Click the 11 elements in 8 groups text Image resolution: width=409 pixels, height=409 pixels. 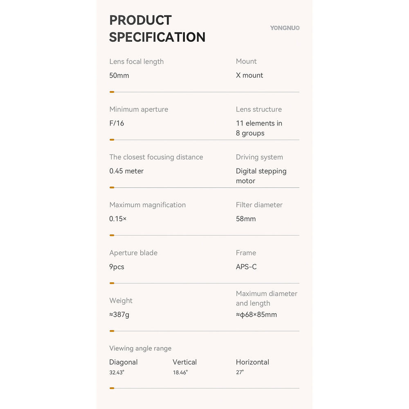tap(259, 128)
